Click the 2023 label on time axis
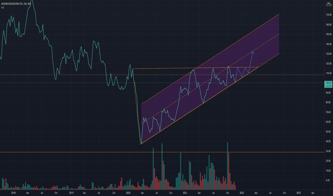333x196 pixels. [x=299, y=193]
